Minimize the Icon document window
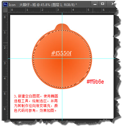 95,4
